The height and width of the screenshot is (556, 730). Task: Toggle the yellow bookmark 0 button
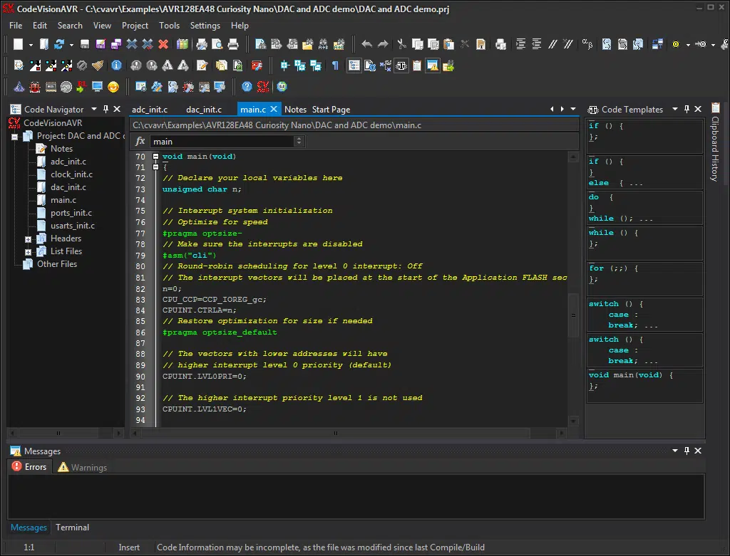pyautogui.click(x=676, y=44)
